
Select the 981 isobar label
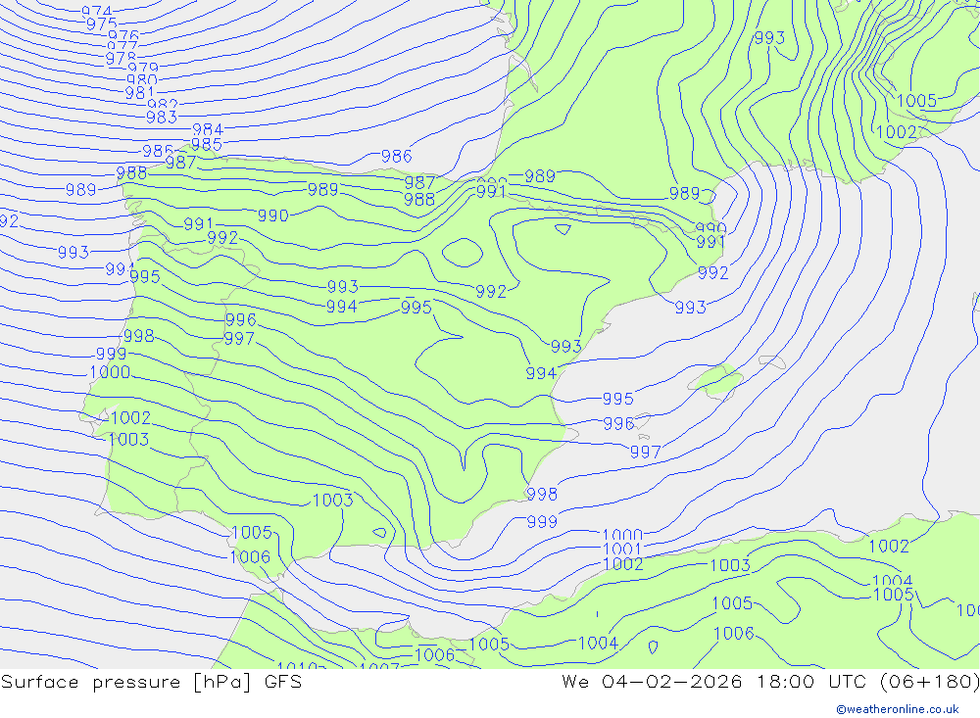click(x=140, y=92)
